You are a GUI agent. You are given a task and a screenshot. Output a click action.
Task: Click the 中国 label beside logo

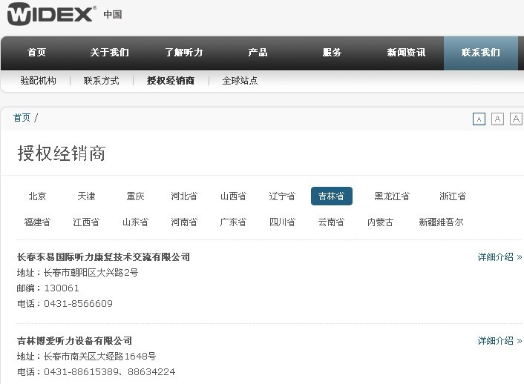[x=113, y=14]
